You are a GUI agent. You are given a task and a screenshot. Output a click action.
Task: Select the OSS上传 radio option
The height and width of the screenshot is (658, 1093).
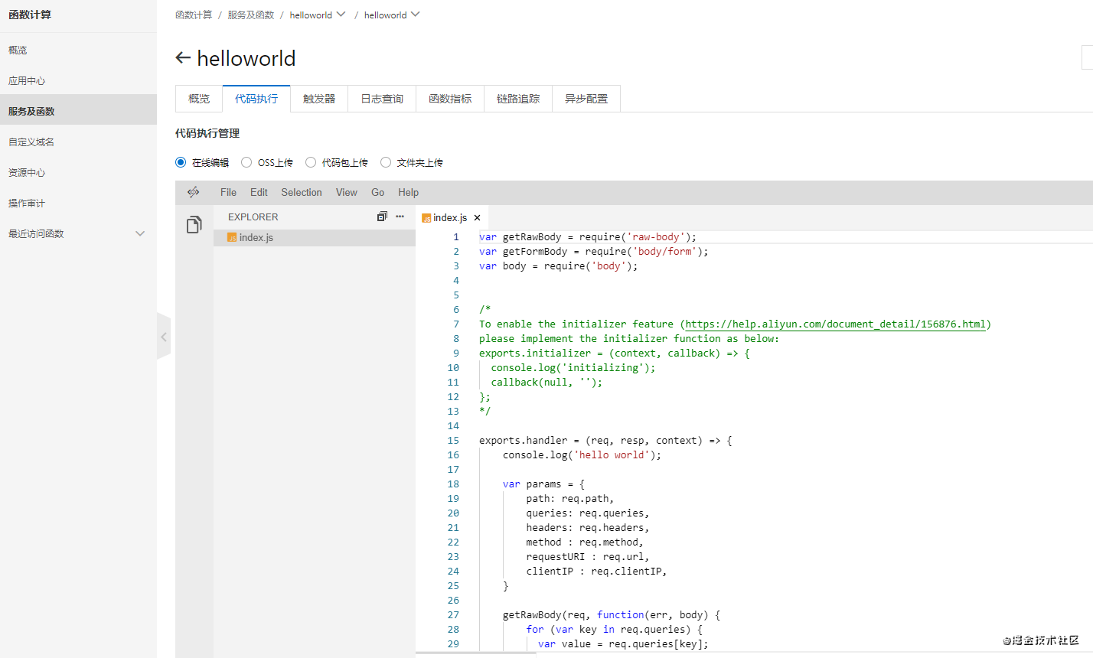click(246, 162)
